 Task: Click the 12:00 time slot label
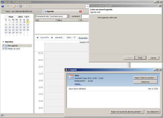point(41,81)
